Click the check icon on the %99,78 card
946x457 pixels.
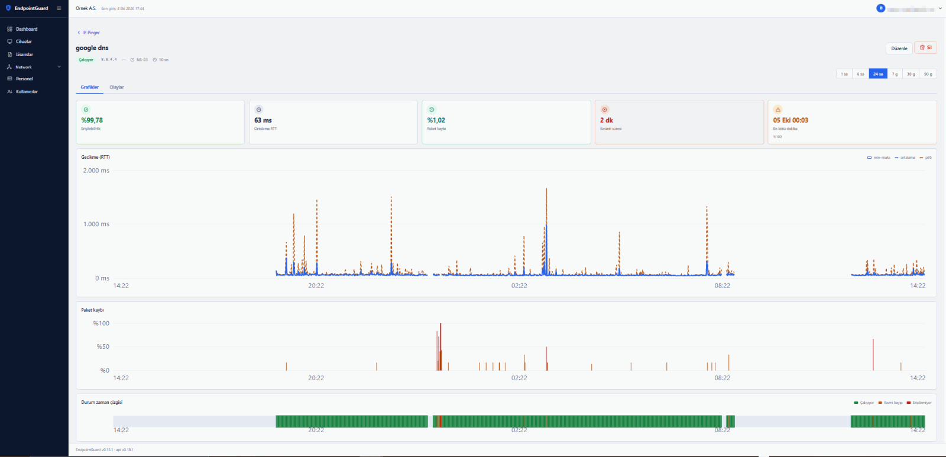coord(86,110)
